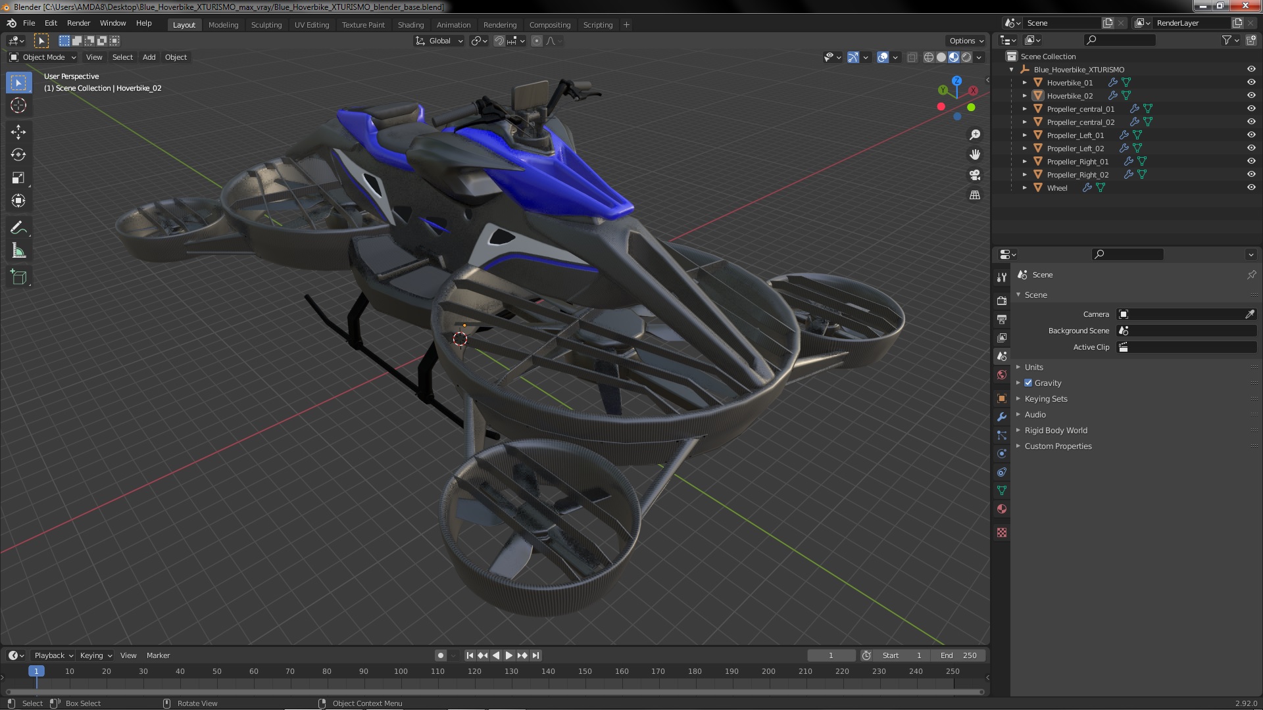Click the zoom view magnifier icon

tap(975, 135)
